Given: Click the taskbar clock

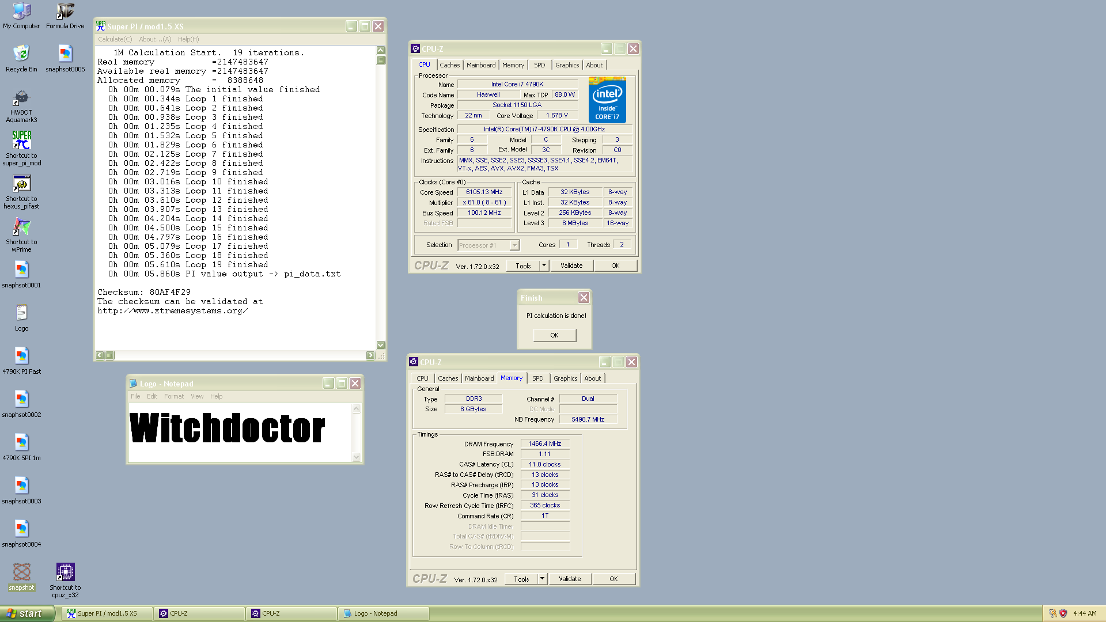Looking at the screenshot, I should click(1085, 613).
